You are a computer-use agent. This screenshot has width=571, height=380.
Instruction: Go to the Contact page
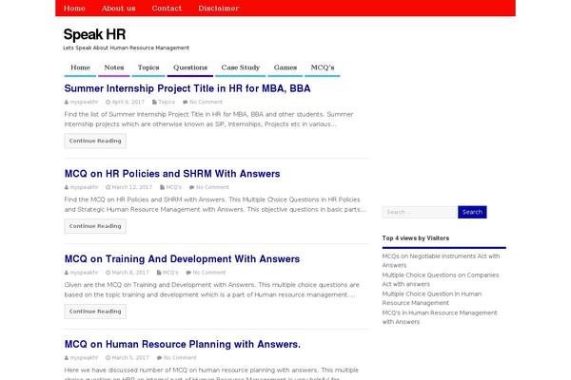click(x=167, y=8)
